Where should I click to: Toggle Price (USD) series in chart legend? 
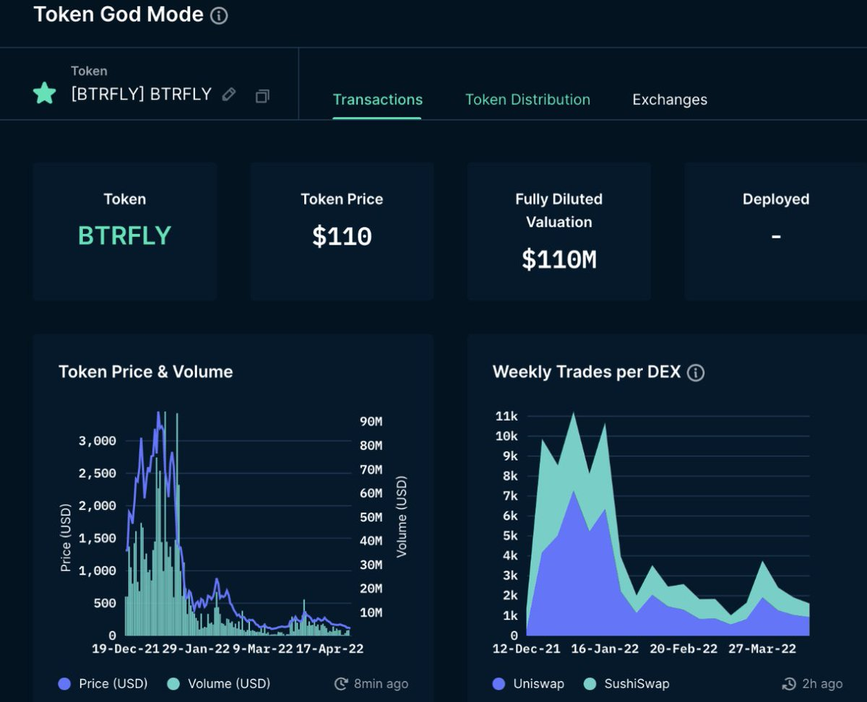tap(103, 683)
